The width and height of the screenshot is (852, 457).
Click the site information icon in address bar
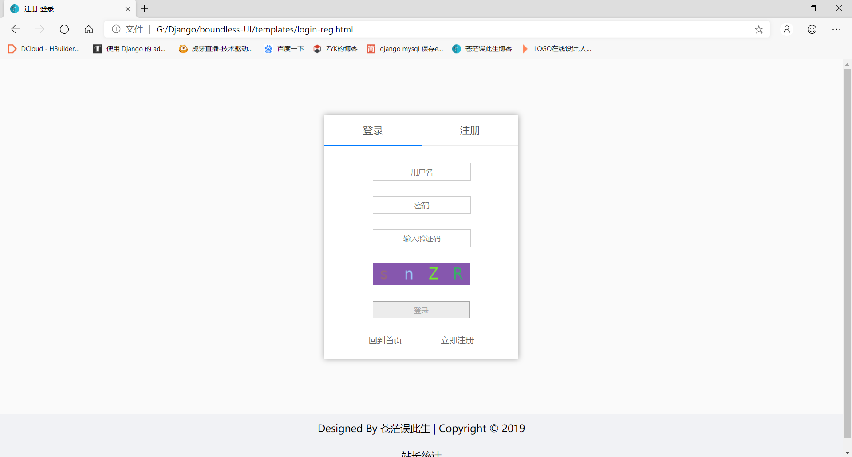pyautogui.click(x=116, y=29)
